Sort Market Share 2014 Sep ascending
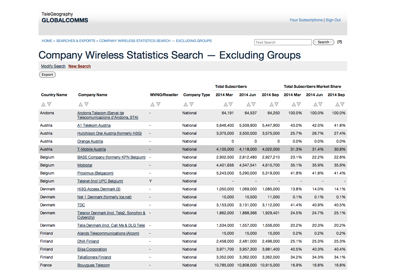Screen dimensions: 394x270 point(337,104)
